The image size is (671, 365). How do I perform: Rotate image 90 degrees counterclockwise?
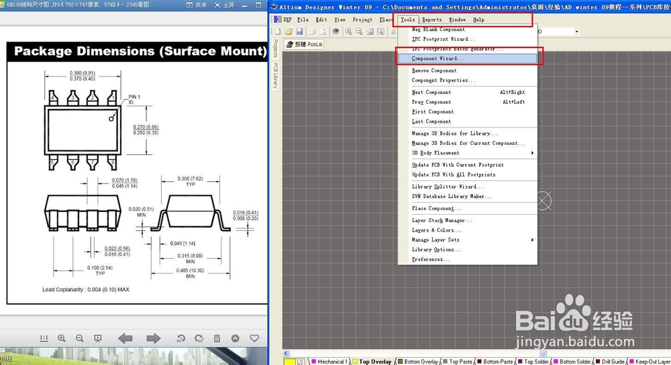(180, 338)
